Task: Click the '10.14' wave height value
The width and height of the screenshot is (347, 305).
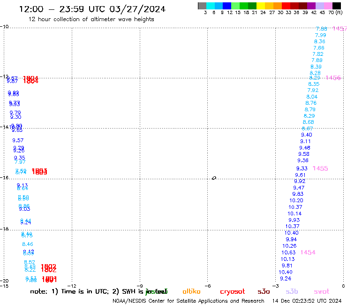Action: (x=294, y=213)
